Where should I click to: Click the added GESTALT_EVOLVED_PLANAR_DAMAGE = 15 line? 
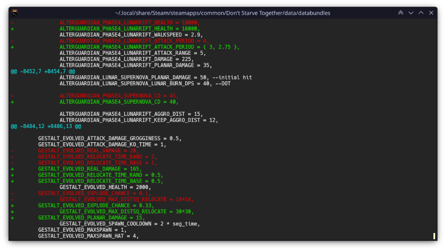point(91,218)
